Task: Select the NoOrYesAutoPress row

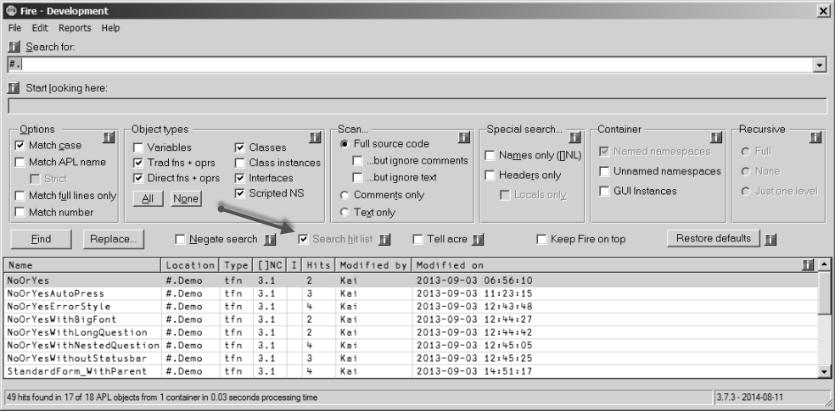Action: coord(411,293)
